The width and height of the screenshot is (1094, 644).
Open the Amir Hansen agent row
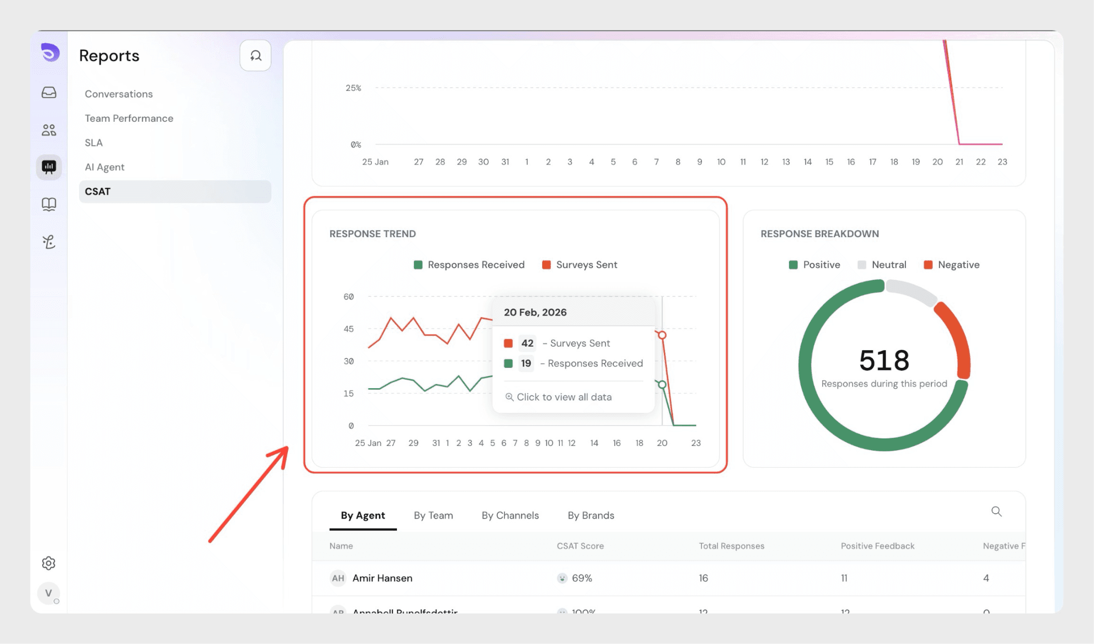[x=382, y=578]
